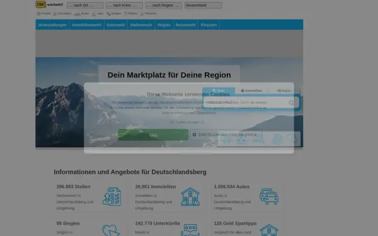Select the Jobs search tab
378x236 pixels.
point(219,91)
